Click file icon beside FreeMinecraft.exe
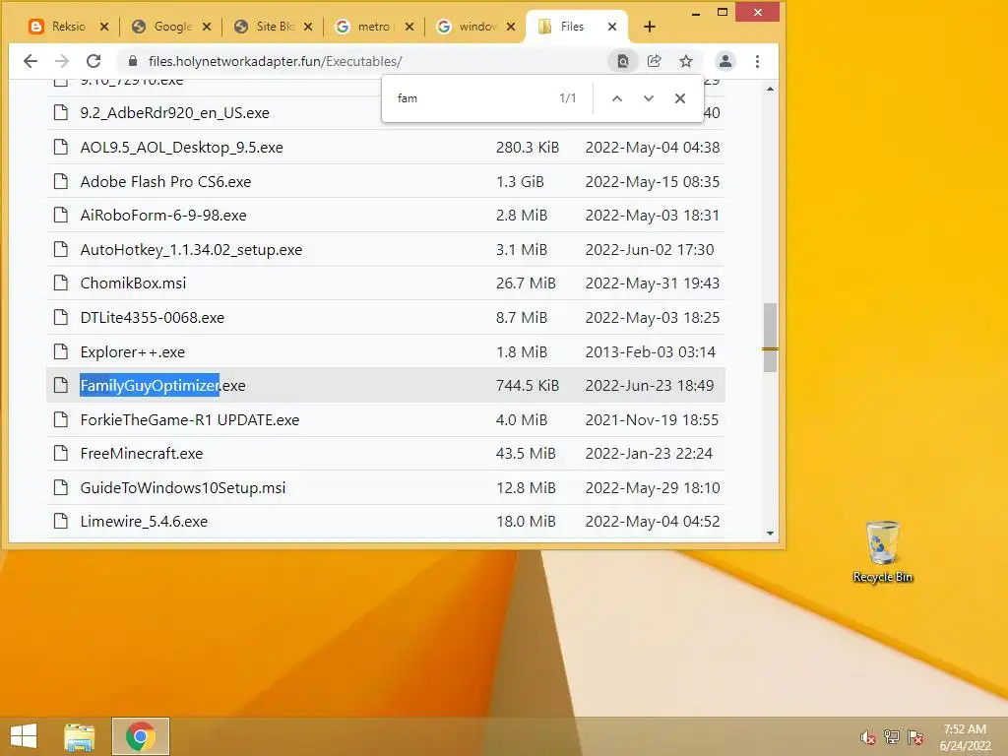This screenshot has height=756, width=1008. coord(60,453)
